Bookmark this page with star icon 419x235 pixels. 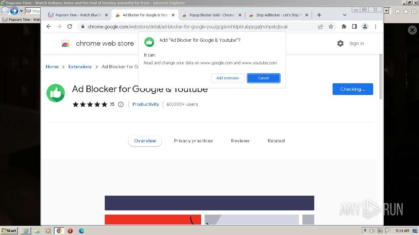pyautogui.click(x=331, y=27)
